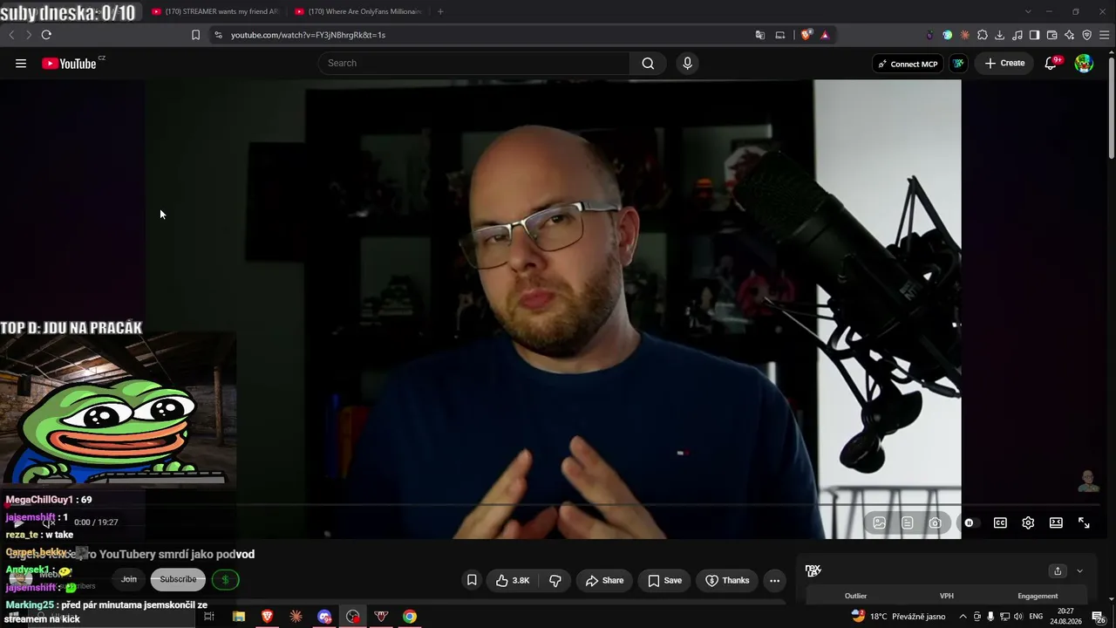Switch to 'Where Are OnlyFans Millionaires' tab
This screenshot has width=1116, height=628.
click(358, 11)
